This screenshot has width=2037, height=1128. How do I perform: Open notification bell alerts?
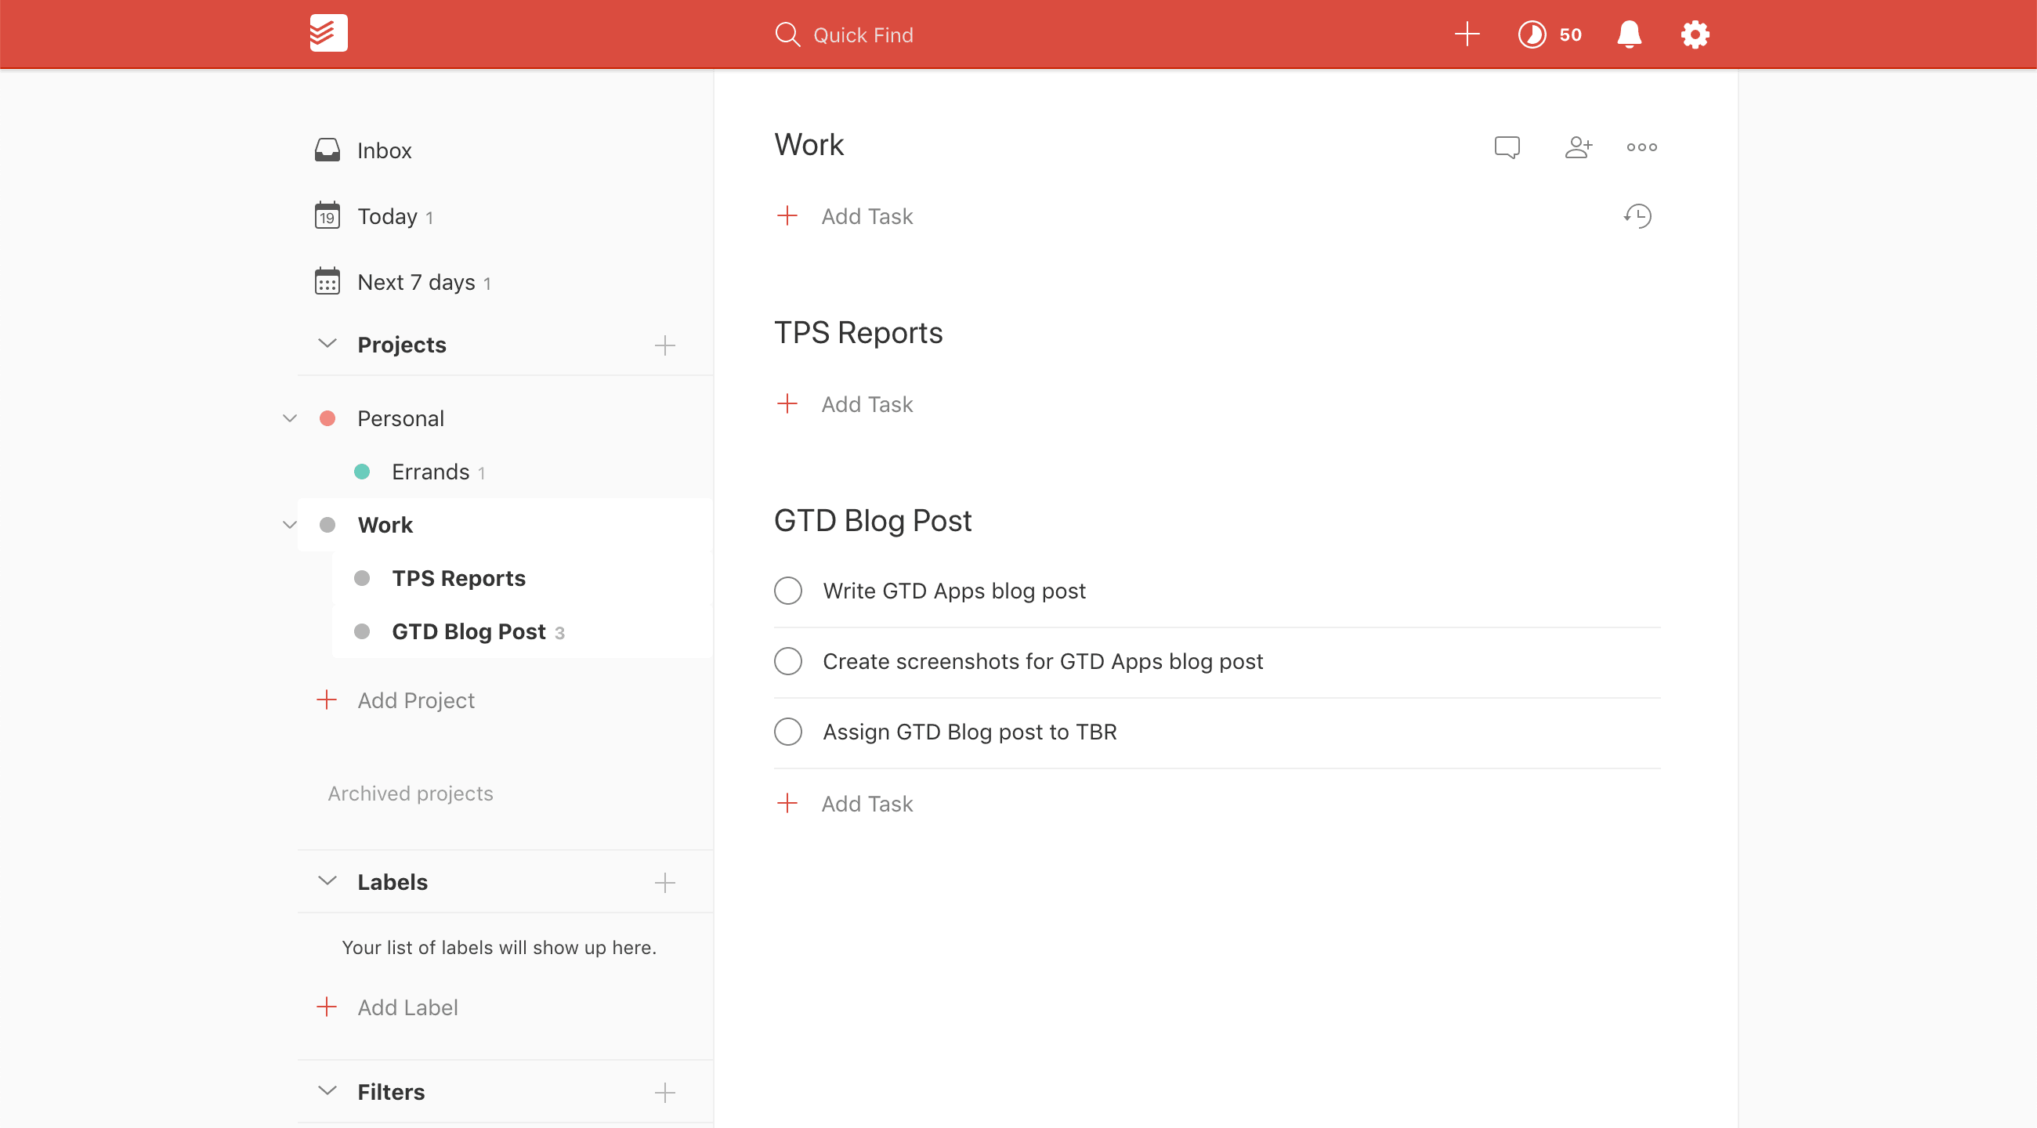[x=1627, y=34]
